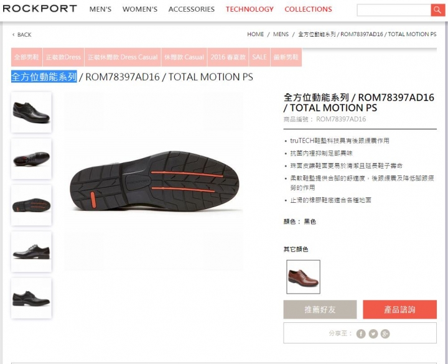Select the SALE category tab
This screenshot has height=364, width=448.
pyautogui.click(x=259, y=57)
